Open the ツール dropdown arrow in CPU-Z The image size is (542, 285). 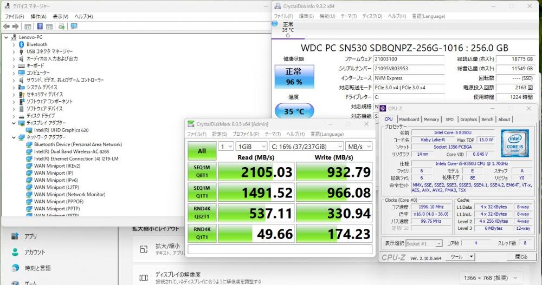471,257
